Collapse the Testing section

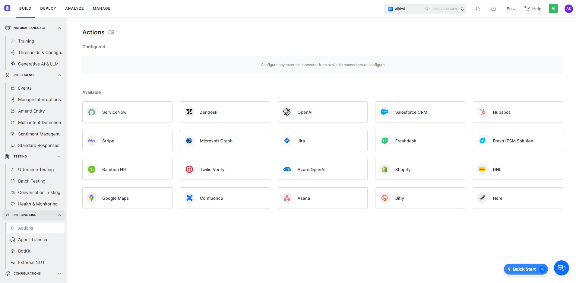click(x=59, y=157)
